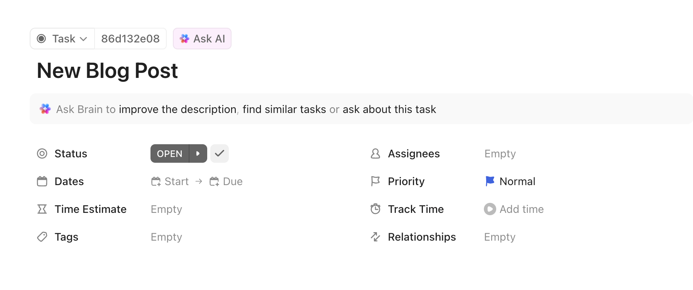The image size is (693, 290).
Task: Click the Normal priority flag to change it
Action: pos(489,181)
